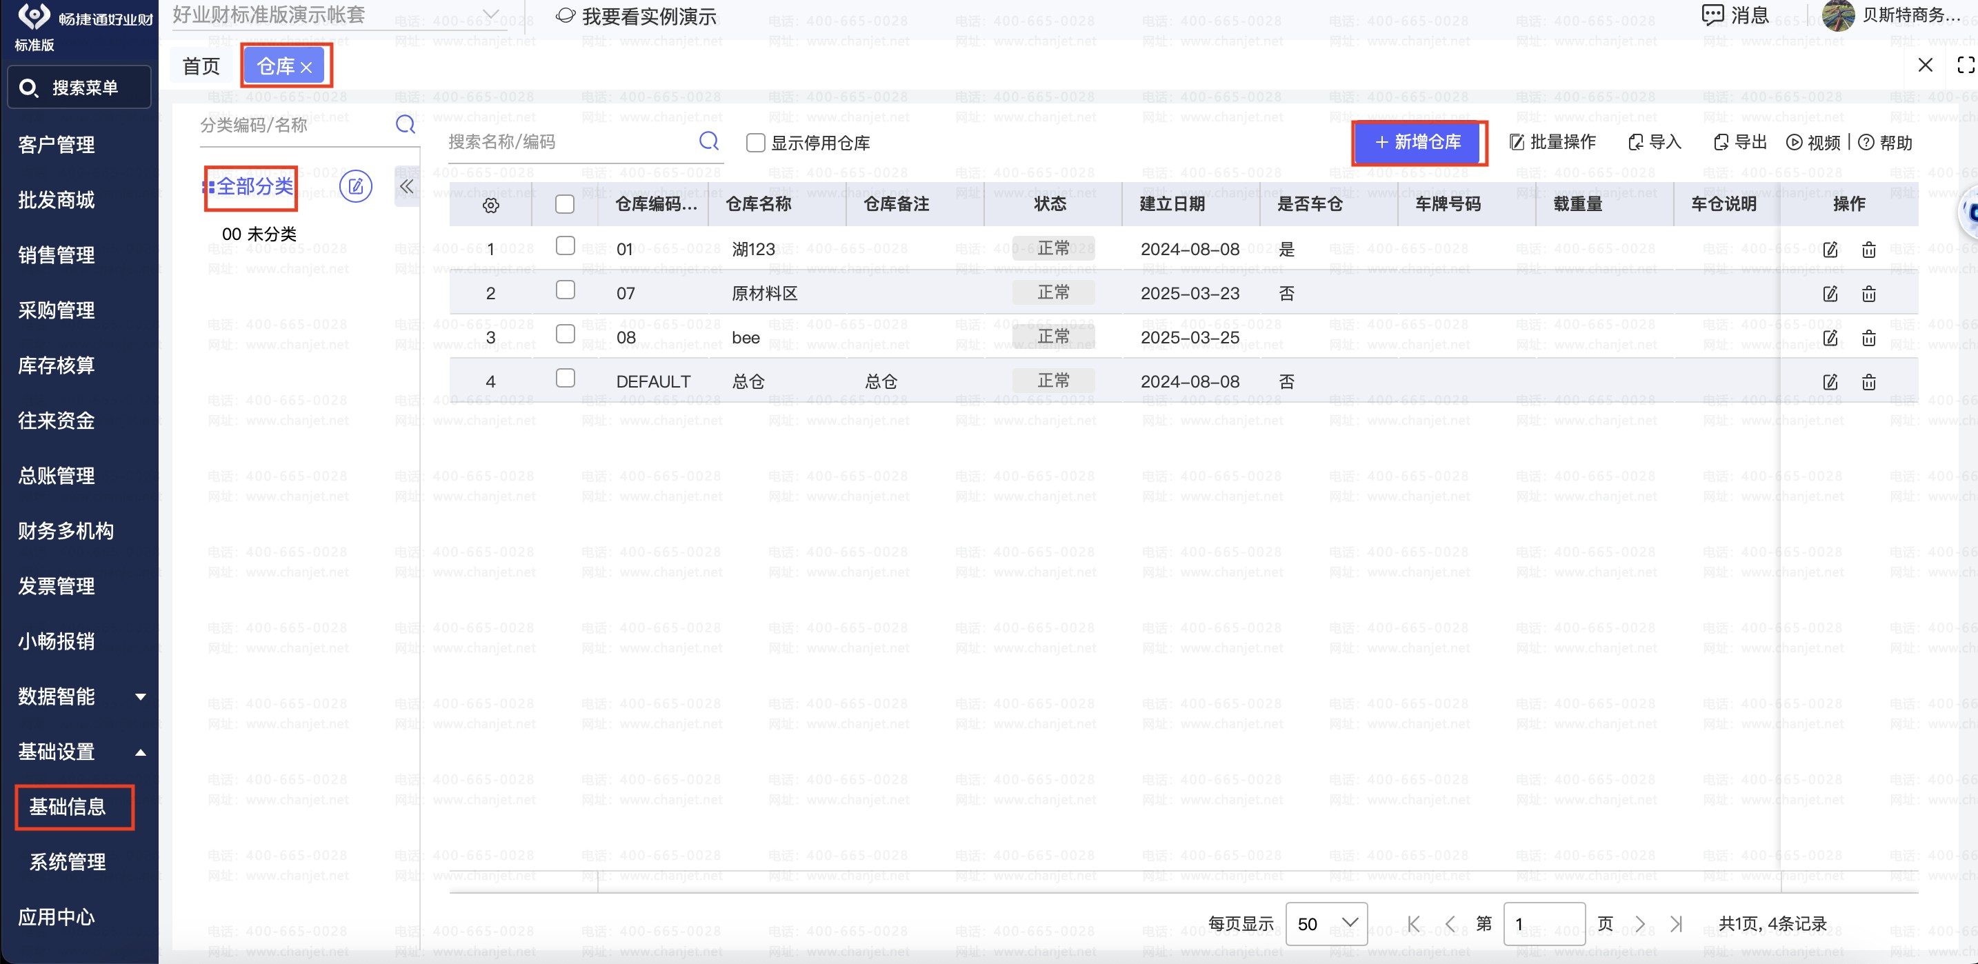Open 采购管理 in the sidebar

57,311
